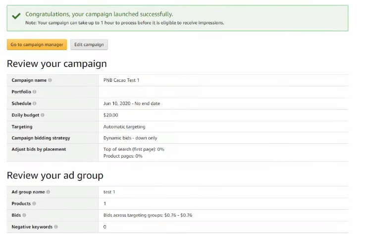Image resolution: width=366 pixels, height=234 pixels.
Task: Open the Products info icon
Action: tap(34, 204)
